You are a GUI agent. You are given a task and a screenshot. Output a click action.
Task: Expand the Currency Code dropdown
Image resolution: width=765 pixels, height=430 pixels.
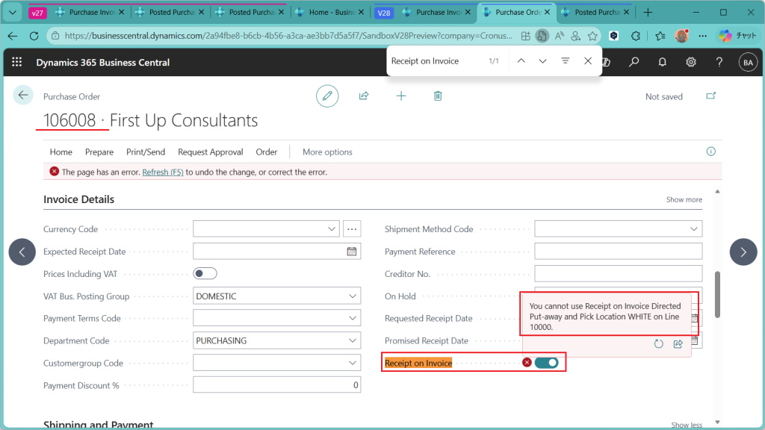(332, 229)
